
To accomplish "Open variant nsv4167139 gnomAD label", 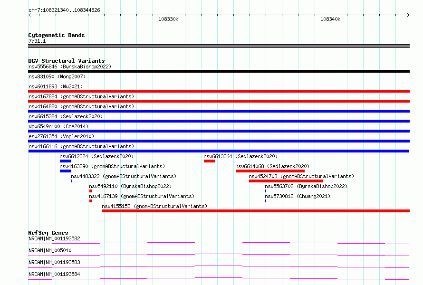I will coord(142,196).
